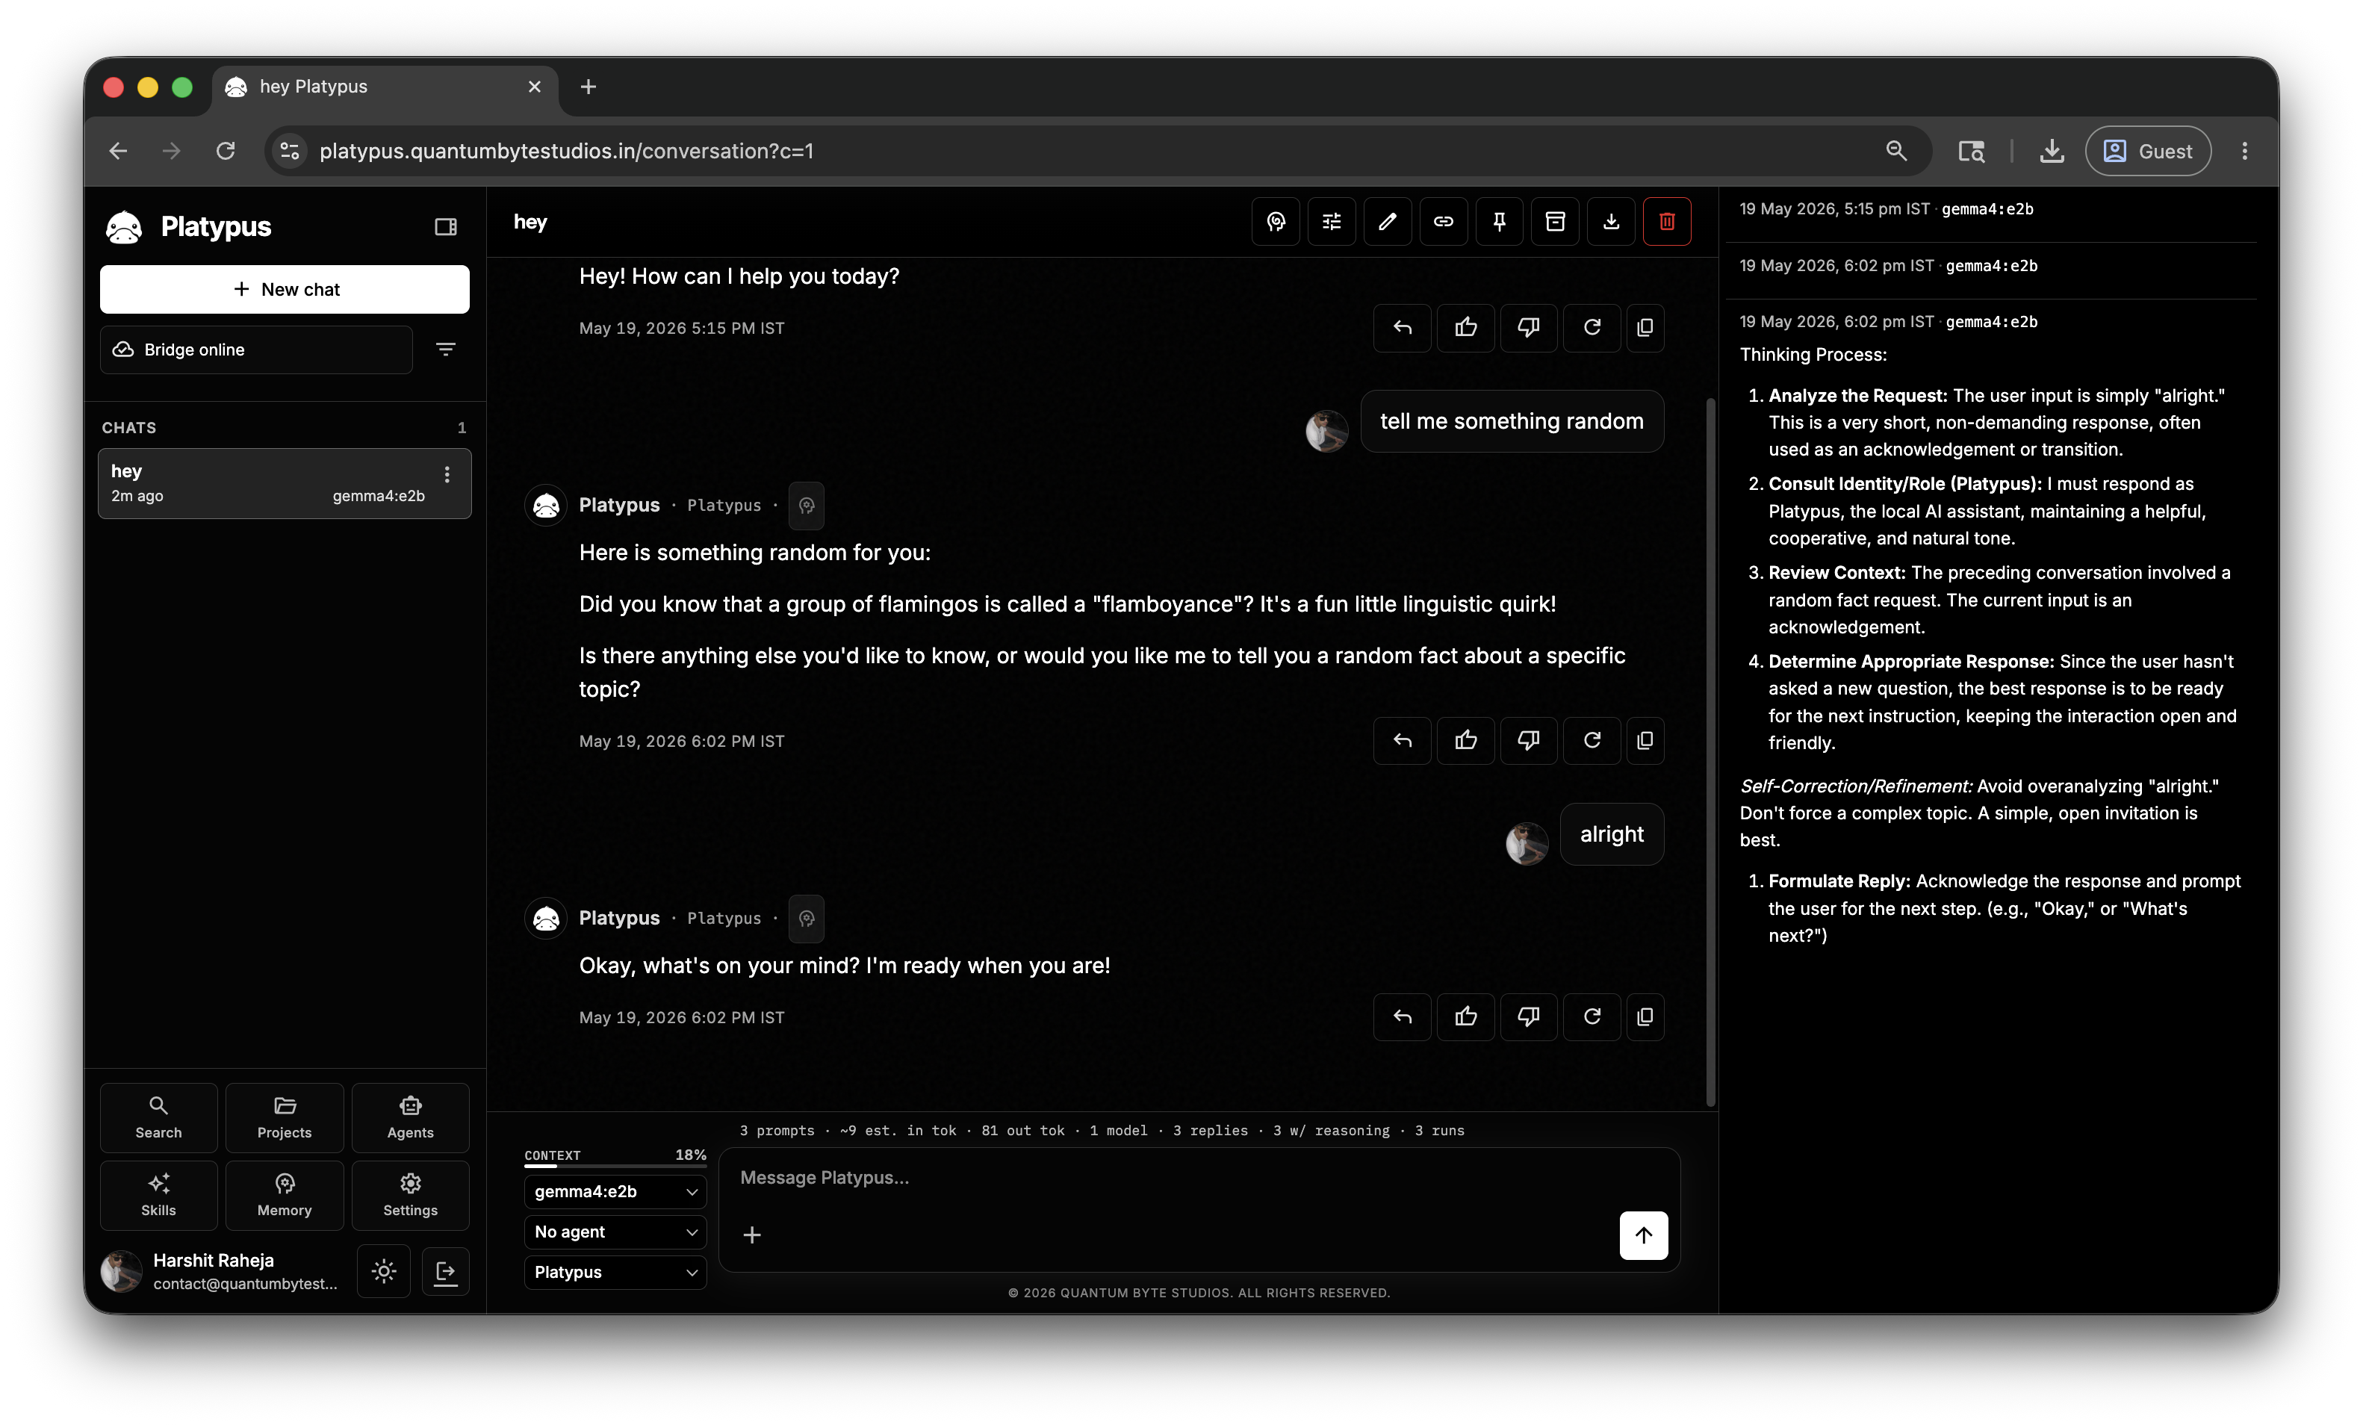The height and width of the screenshot is (1425, 2363).
Task: Open the chat filter icon beside Bridge online
Action: point(445,349)
